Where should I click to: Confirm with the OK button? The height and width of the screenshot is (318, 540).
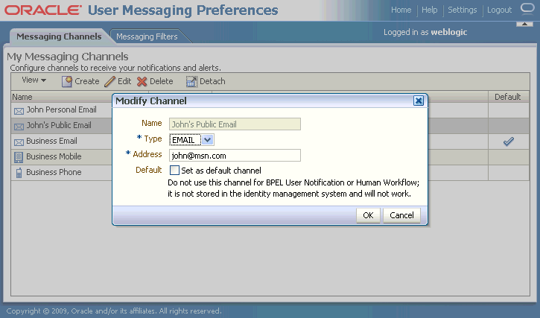(x=368, y=215)
